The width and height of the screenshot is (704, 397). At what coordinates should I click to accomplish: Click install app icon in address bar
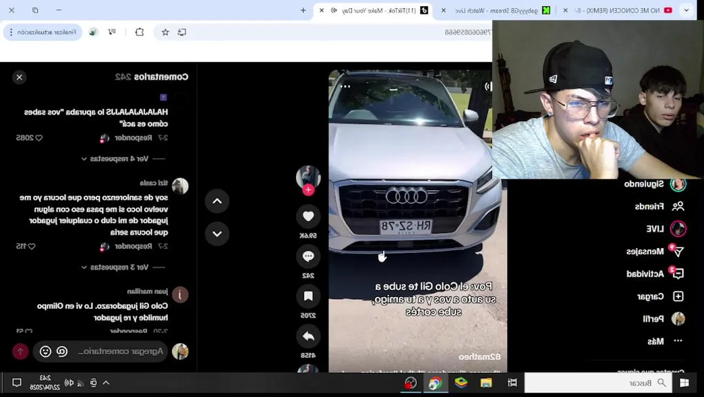(182, 32)
